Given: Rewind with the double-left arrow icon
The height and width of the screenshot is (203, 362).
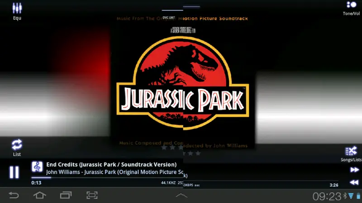Looking at the screenshot, I should click(x=354, y=182).
